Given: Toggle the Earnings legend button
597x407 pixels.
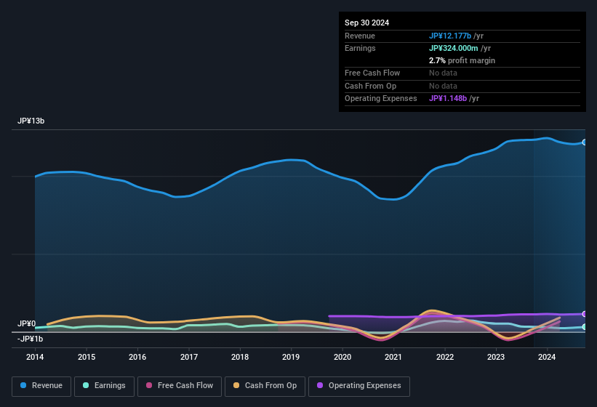Looking at the screenshot, I should click(104, 386).
